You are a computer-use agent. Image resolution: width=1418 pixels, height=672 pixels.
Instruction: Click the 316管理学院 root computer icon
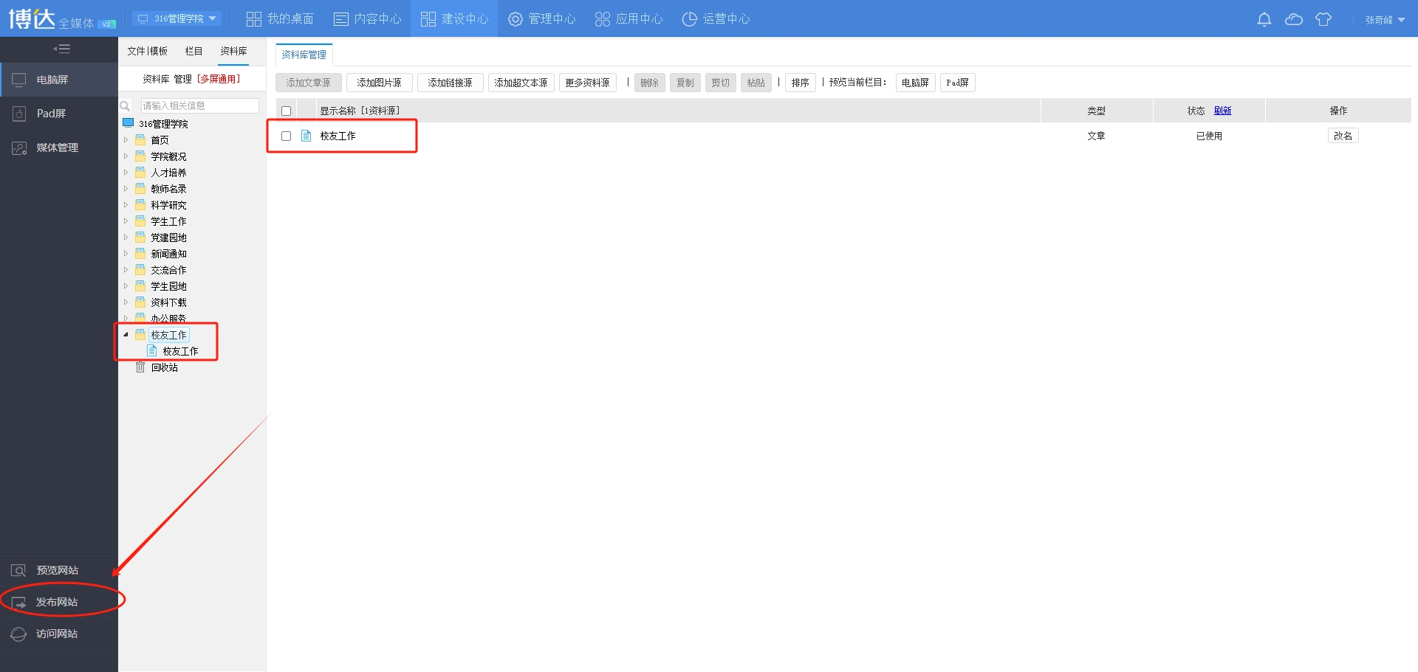click(129, 123)
